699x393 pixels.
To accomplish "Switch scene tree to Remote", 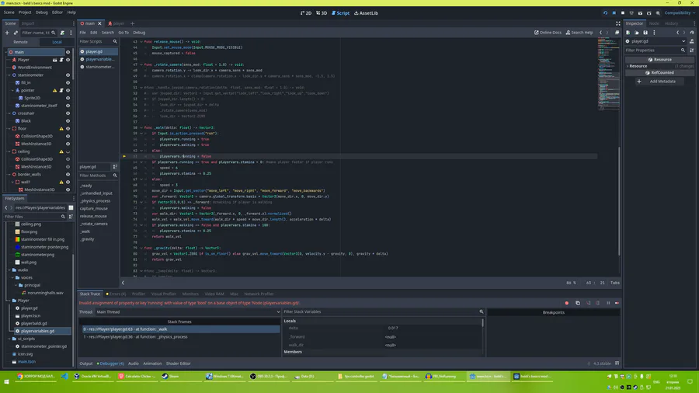I will [20, 42].
